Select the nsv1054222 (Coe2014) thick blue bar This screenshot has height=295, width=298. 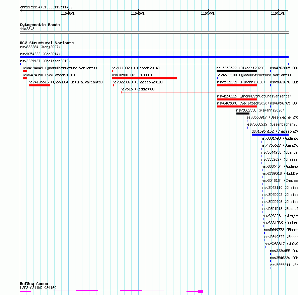coord(154,57)
